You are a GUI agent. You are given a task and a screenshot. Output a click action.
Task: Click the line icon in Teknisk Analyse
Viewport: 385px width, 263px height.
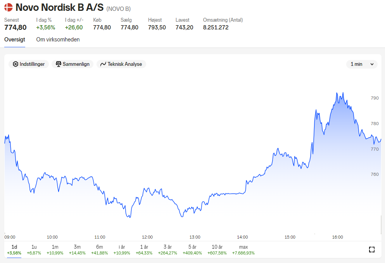[x=104, y=64]
